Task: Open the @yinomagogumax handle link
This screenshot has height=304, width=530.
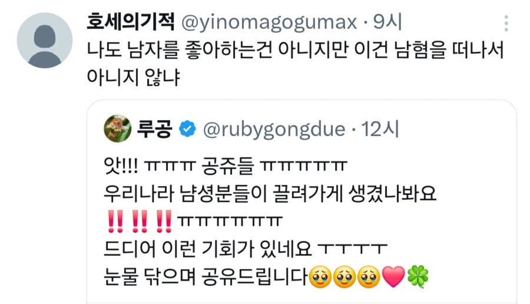Action: (x=269, y=22)
